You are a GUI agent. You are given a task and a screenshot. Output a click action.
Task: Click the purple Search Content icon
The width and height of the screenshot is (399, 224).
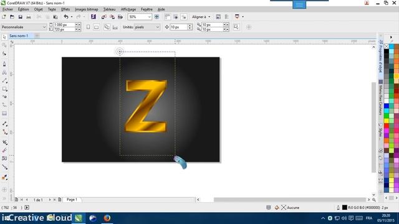click(x=94, y=17)
